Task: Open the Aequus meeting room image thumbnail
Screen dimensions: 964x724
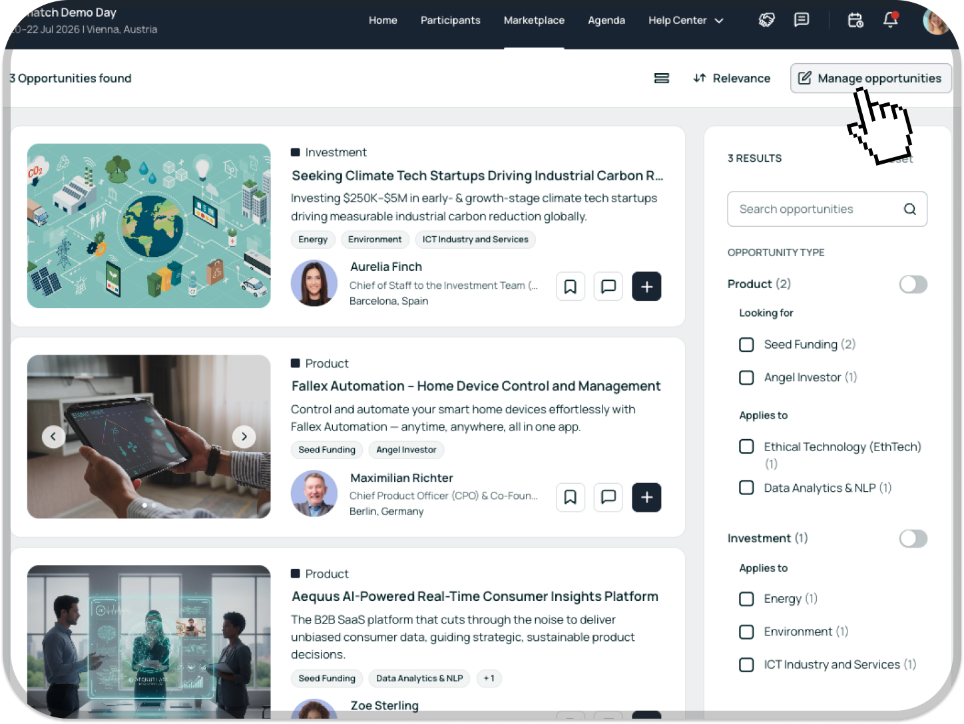Action: [148, 641]
